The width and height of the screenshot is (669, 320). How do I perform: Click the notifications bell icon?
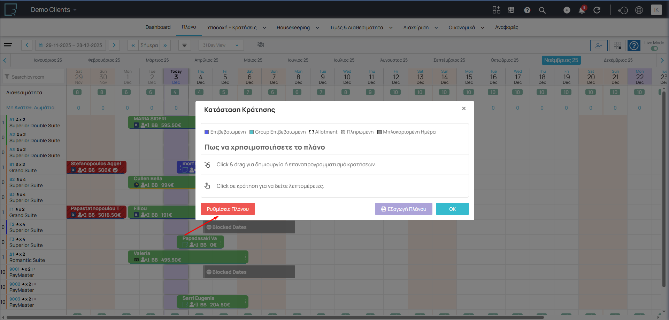tap(582, 10)
